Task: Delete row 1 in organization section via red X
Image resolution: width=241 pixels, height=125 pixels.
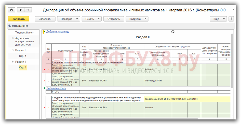Action: 44,69
